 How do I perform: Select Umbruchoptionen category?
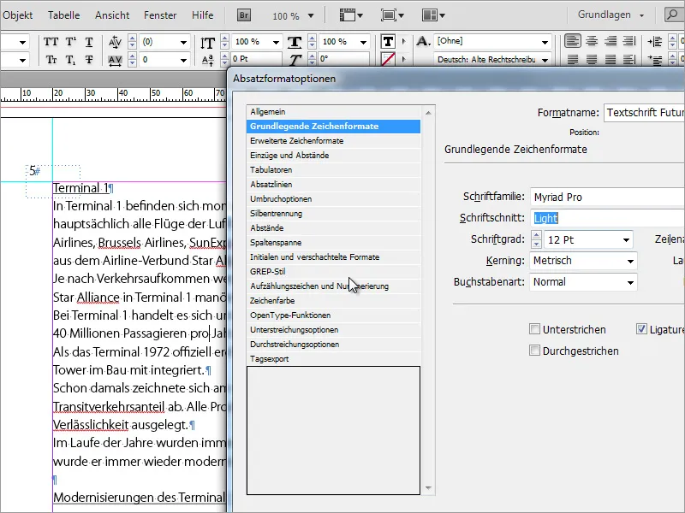(x=333, y=199)
